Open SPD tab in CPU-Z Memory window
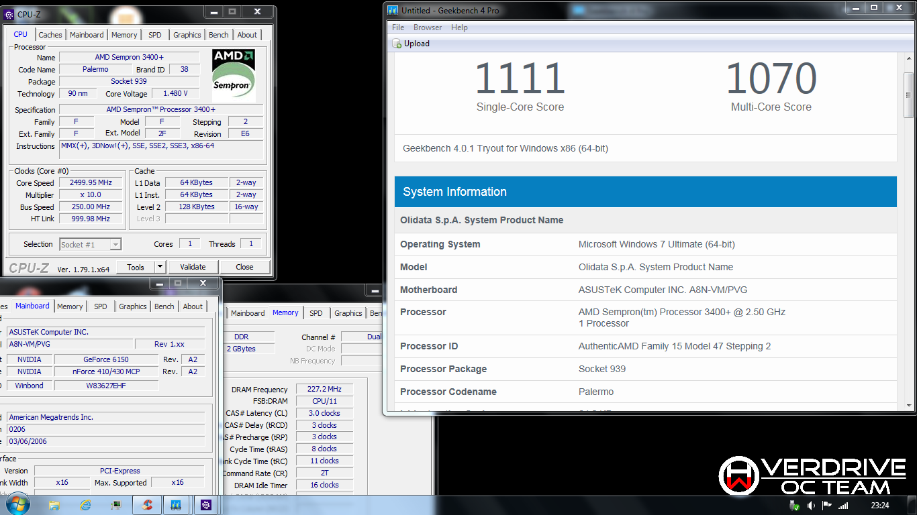This screenshot has width=917, height=515. click(316, 313)
